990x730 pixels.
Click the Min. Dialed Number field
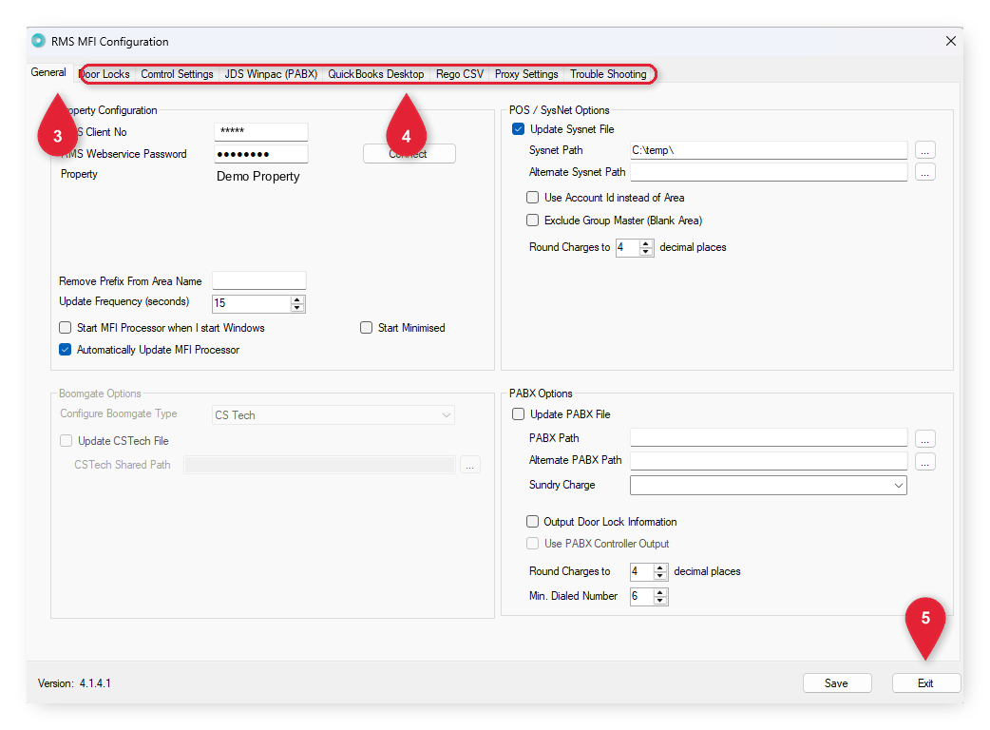(641, 596)
